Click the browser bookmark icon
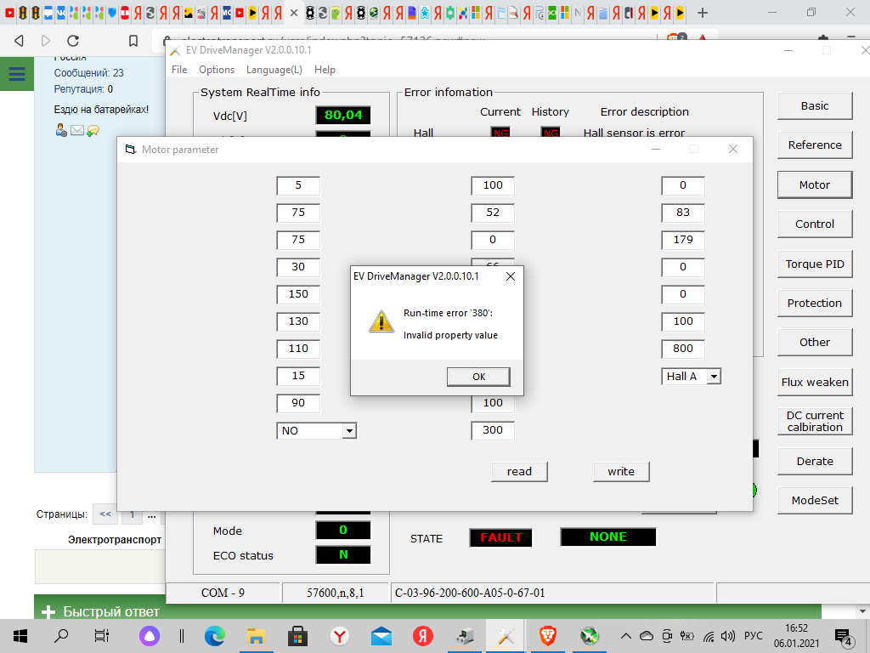The image size is (870, 653). (x=133, y=41)
